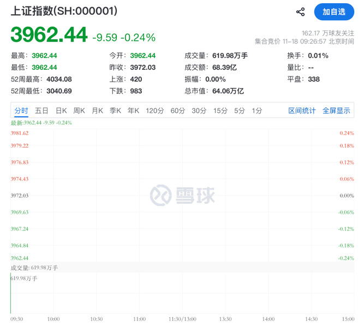
Task: Switch to the 五日 tab
Action: [41, 111]
